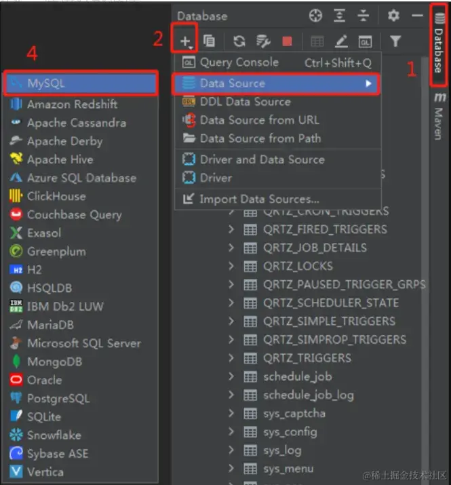
Task: Select the QRTZ_TRIGGERS table
Action: pyautogui.click(x=307, y=358)
